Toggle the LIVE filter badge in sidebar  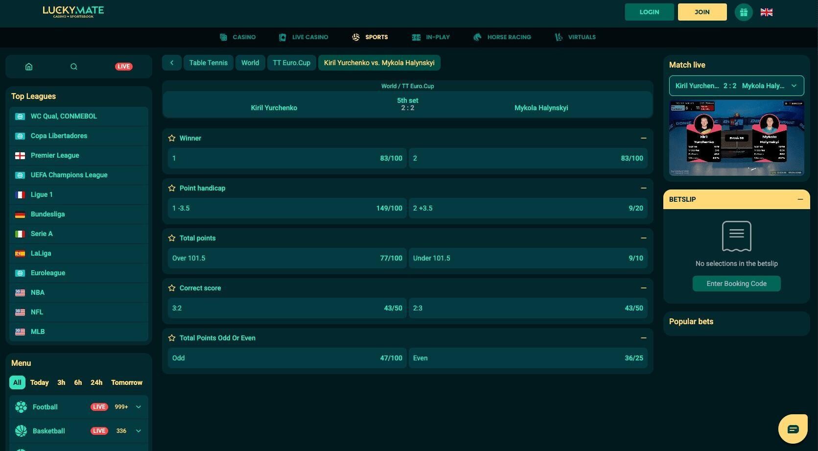[x=123, y=67]
